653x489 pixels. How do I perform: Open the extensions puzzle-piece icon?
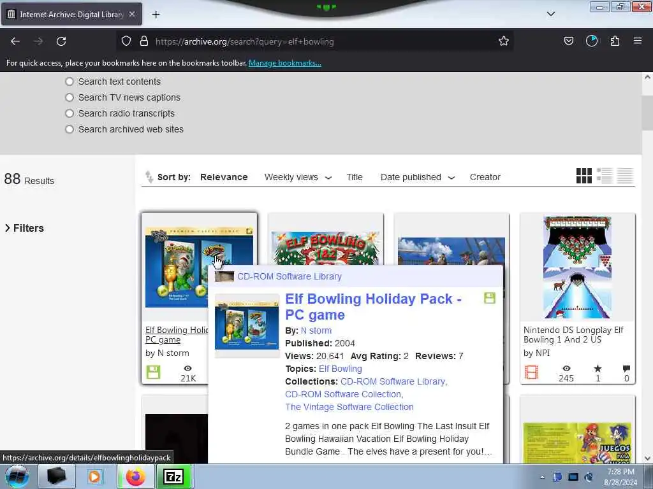(615, 41)
